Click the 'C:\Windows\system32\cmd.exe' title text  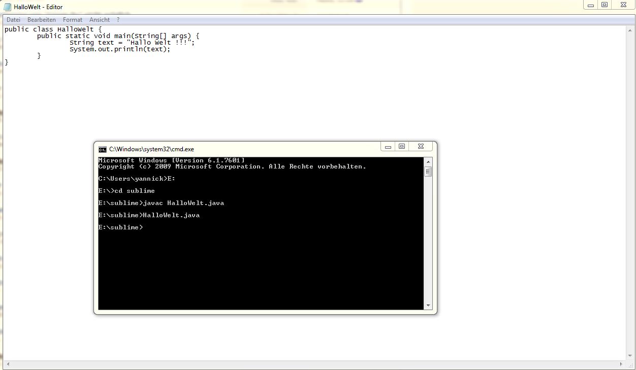coord(151,149)
